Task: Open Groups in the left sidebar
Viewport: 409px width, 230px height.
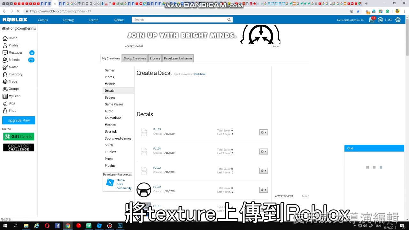Action: pos(11,89)
